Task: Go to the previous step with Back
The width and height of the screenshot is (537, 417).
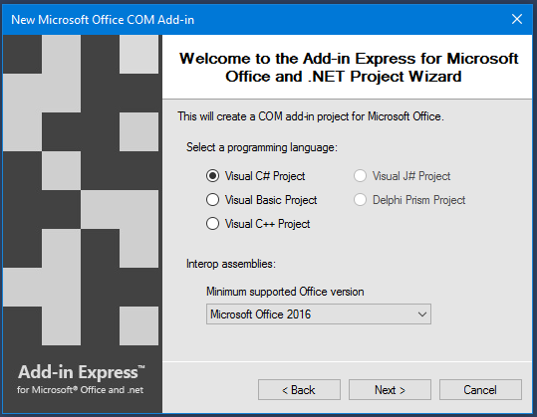Action: (299, 390)
